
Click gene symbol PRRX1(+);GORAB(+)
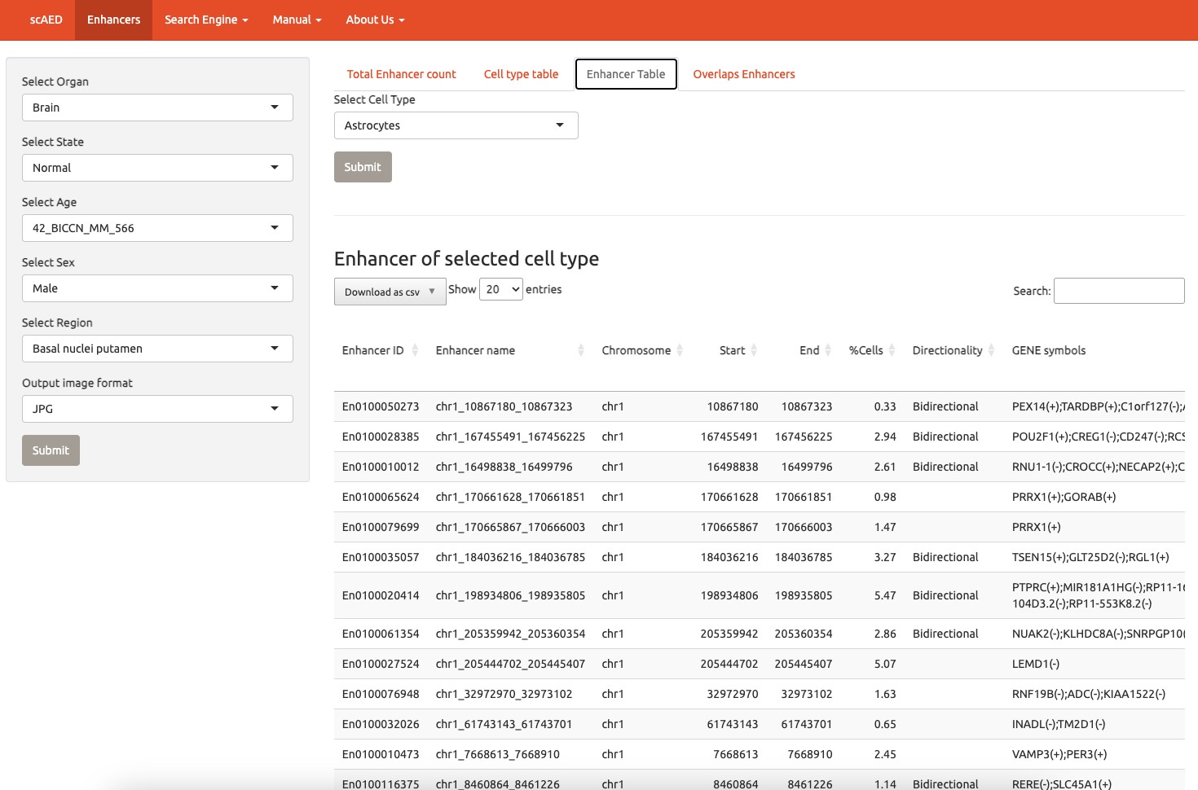click(x=1064, y=497)
